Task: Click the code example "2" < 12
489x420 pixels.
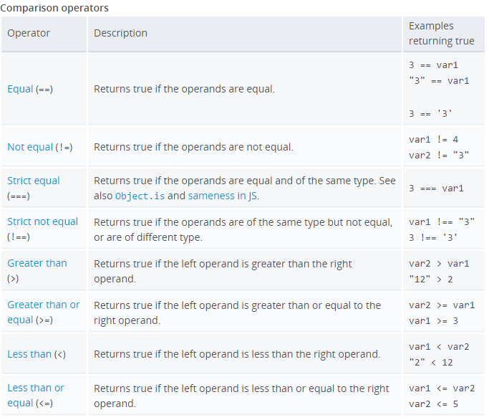Action: click(x=431, y=362)
